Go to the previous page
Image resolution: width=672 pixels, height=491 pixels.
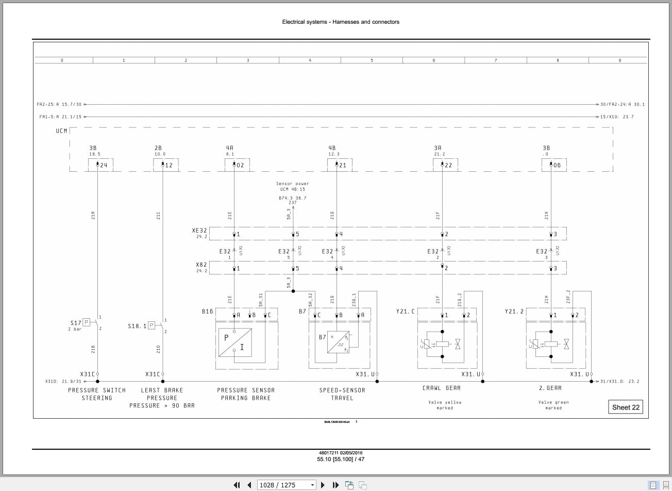pyautogui.click(x=249, y=485)
